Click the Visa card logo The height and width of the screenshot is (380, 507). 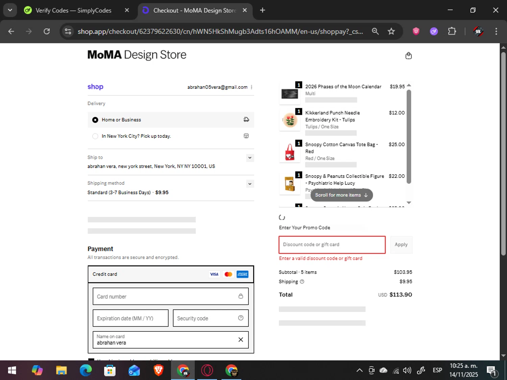[214, 274]
